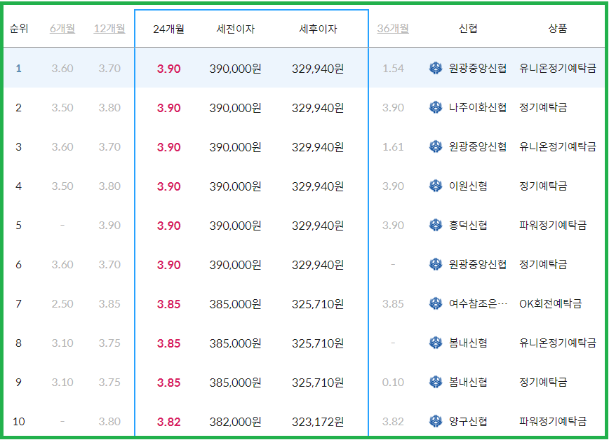Select the 나주이화신협 shield icon

coord(436,106)
